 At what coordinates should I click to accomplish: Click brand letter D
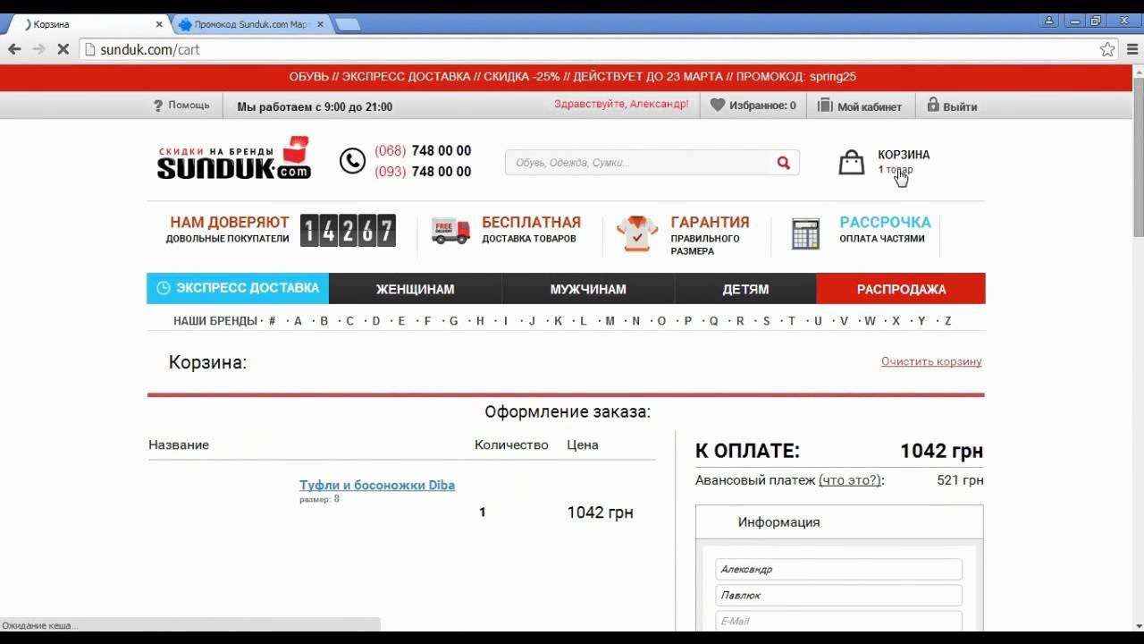376,321
